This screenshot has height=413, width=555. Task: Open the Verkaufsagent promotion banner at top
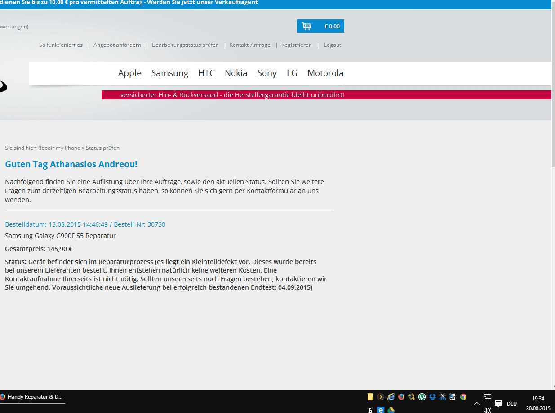click(x=275, y=4)
